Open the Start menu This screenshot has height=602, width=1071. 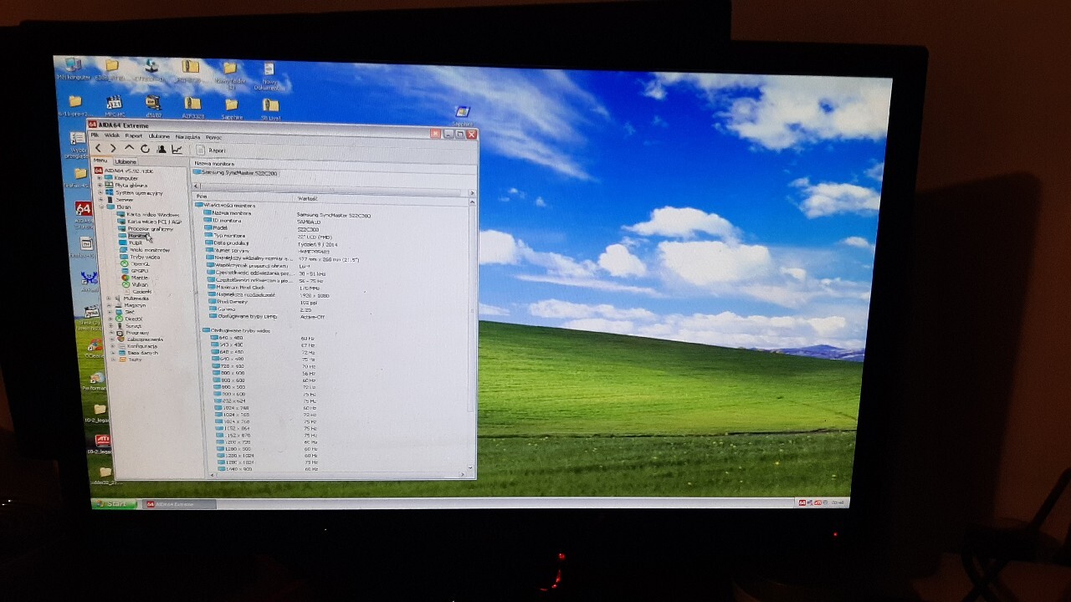click(x=113, y=503)
